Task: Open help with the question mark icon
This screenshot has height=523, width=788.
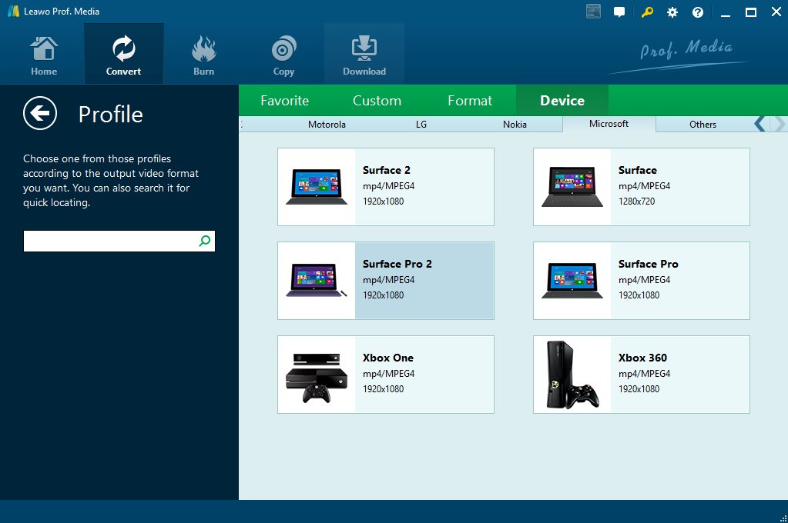Action: 698,12
